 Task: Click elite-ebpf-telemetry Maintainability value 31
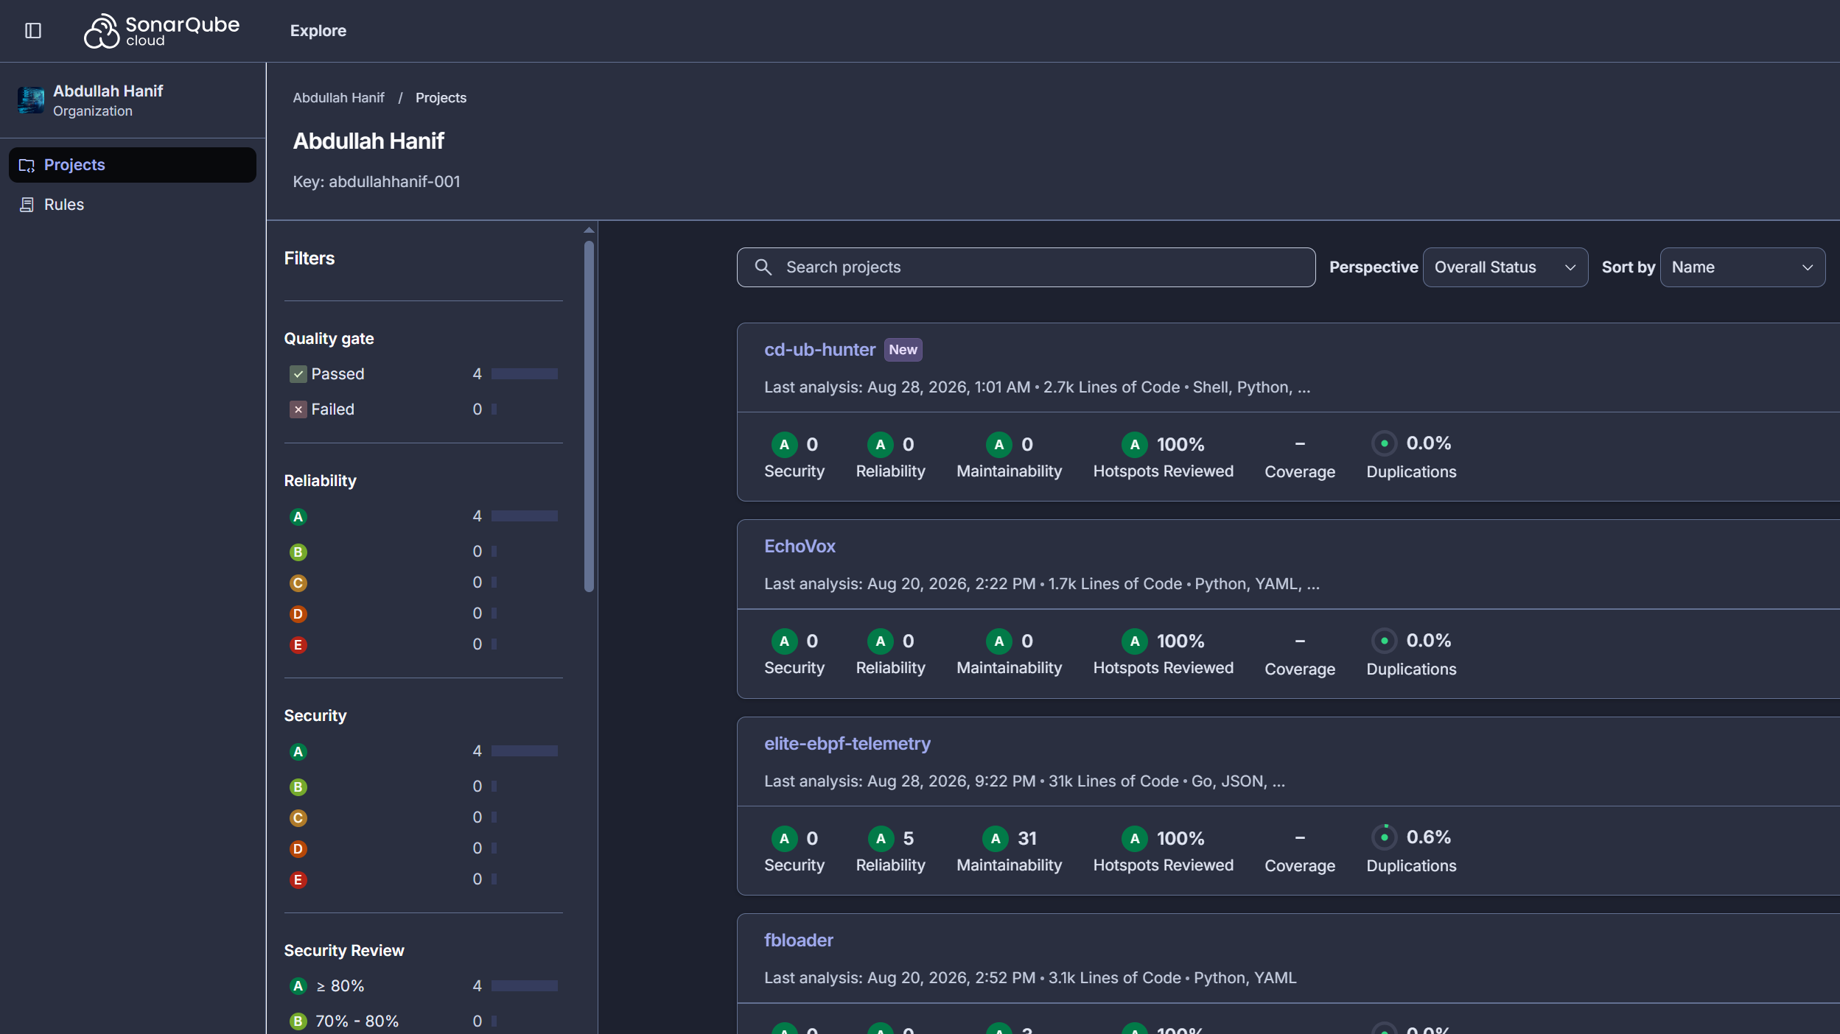(x=1027, y=839)
